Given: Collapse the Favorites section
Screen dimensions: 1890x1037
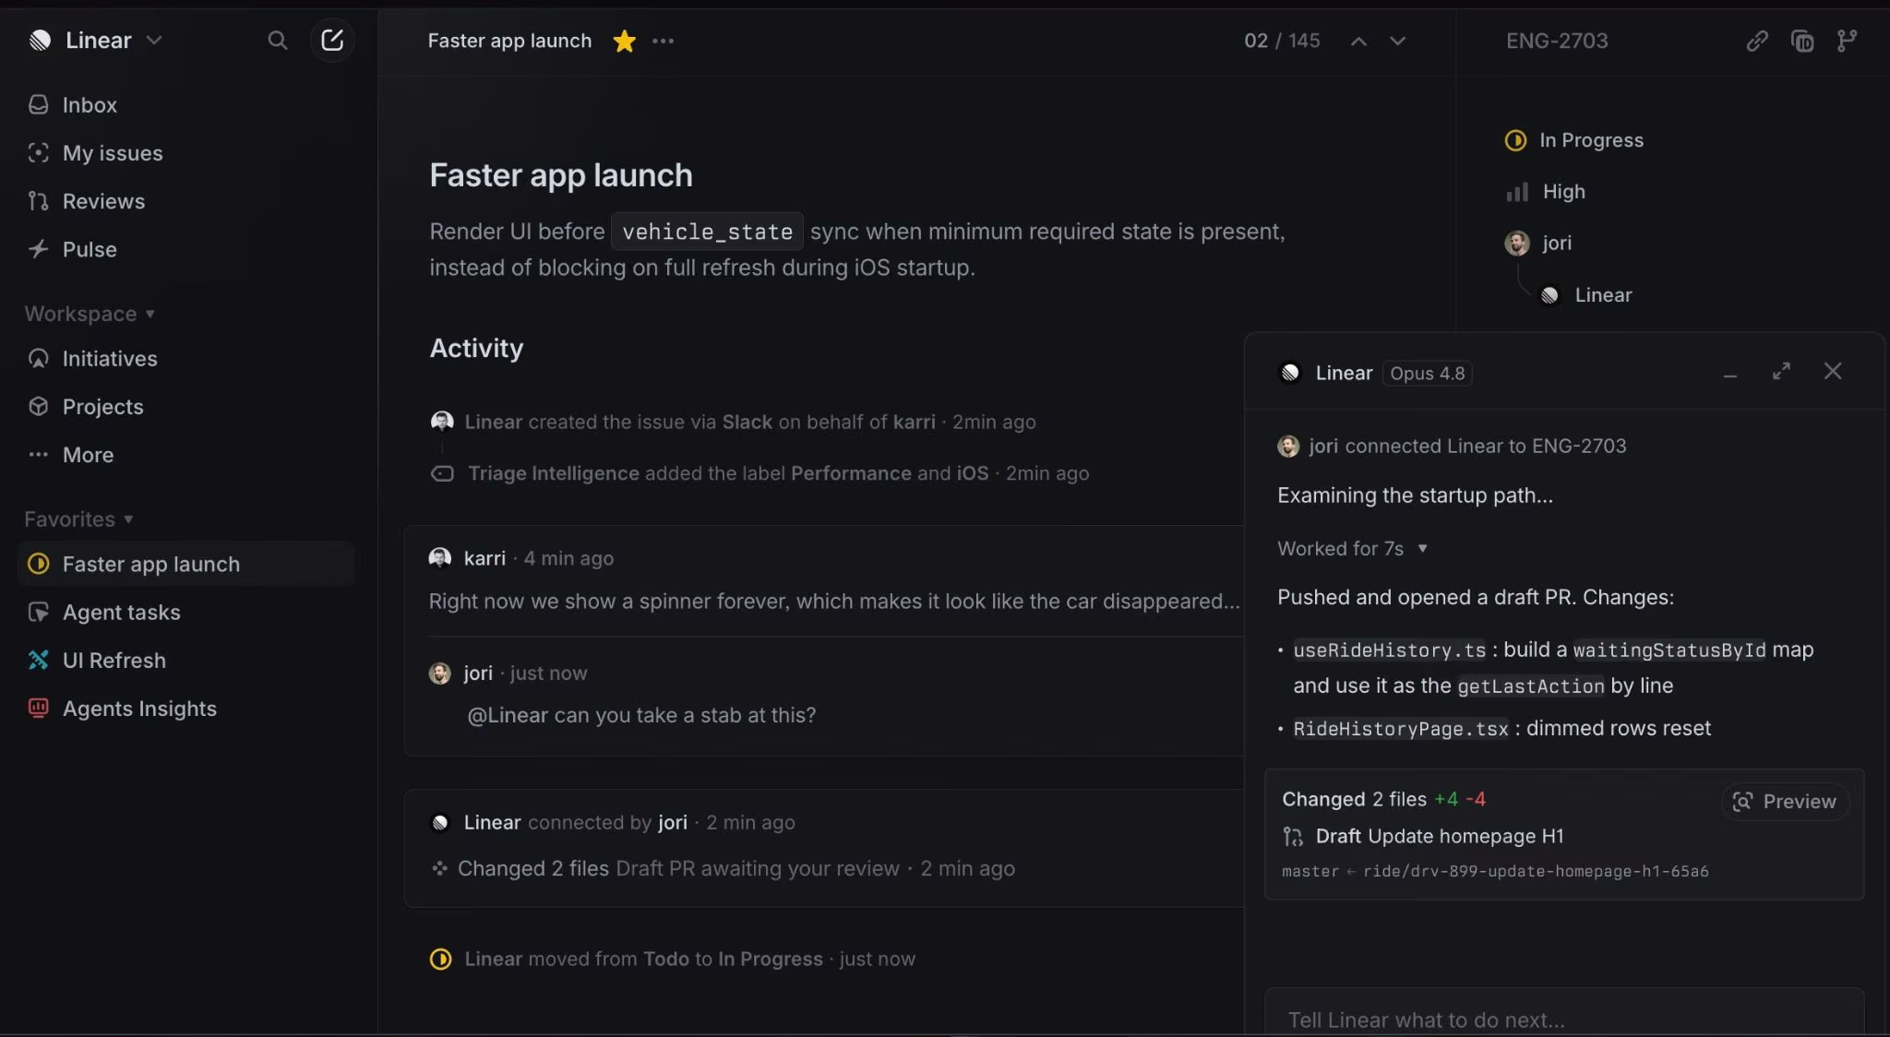Looking at the screenshot, I should pos(79,519).
